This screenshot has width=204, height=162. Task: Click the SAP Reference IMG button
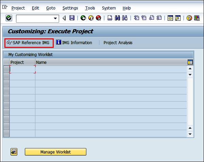(29, 43)
